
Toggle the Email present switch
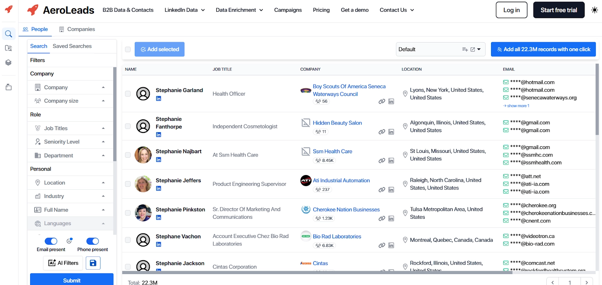51,241
